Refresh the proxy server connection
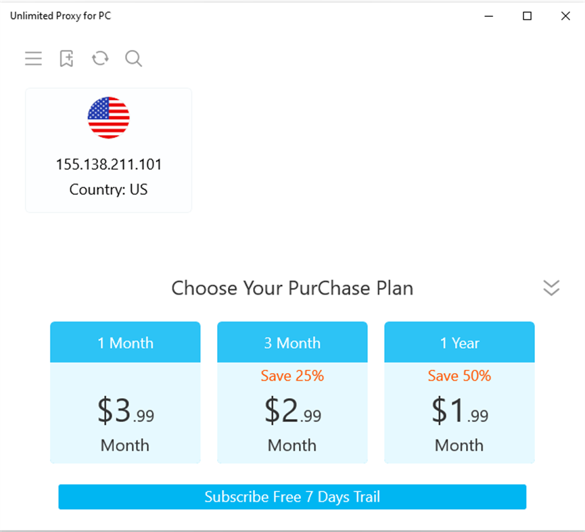585x532 pixels. coord(99,59)
